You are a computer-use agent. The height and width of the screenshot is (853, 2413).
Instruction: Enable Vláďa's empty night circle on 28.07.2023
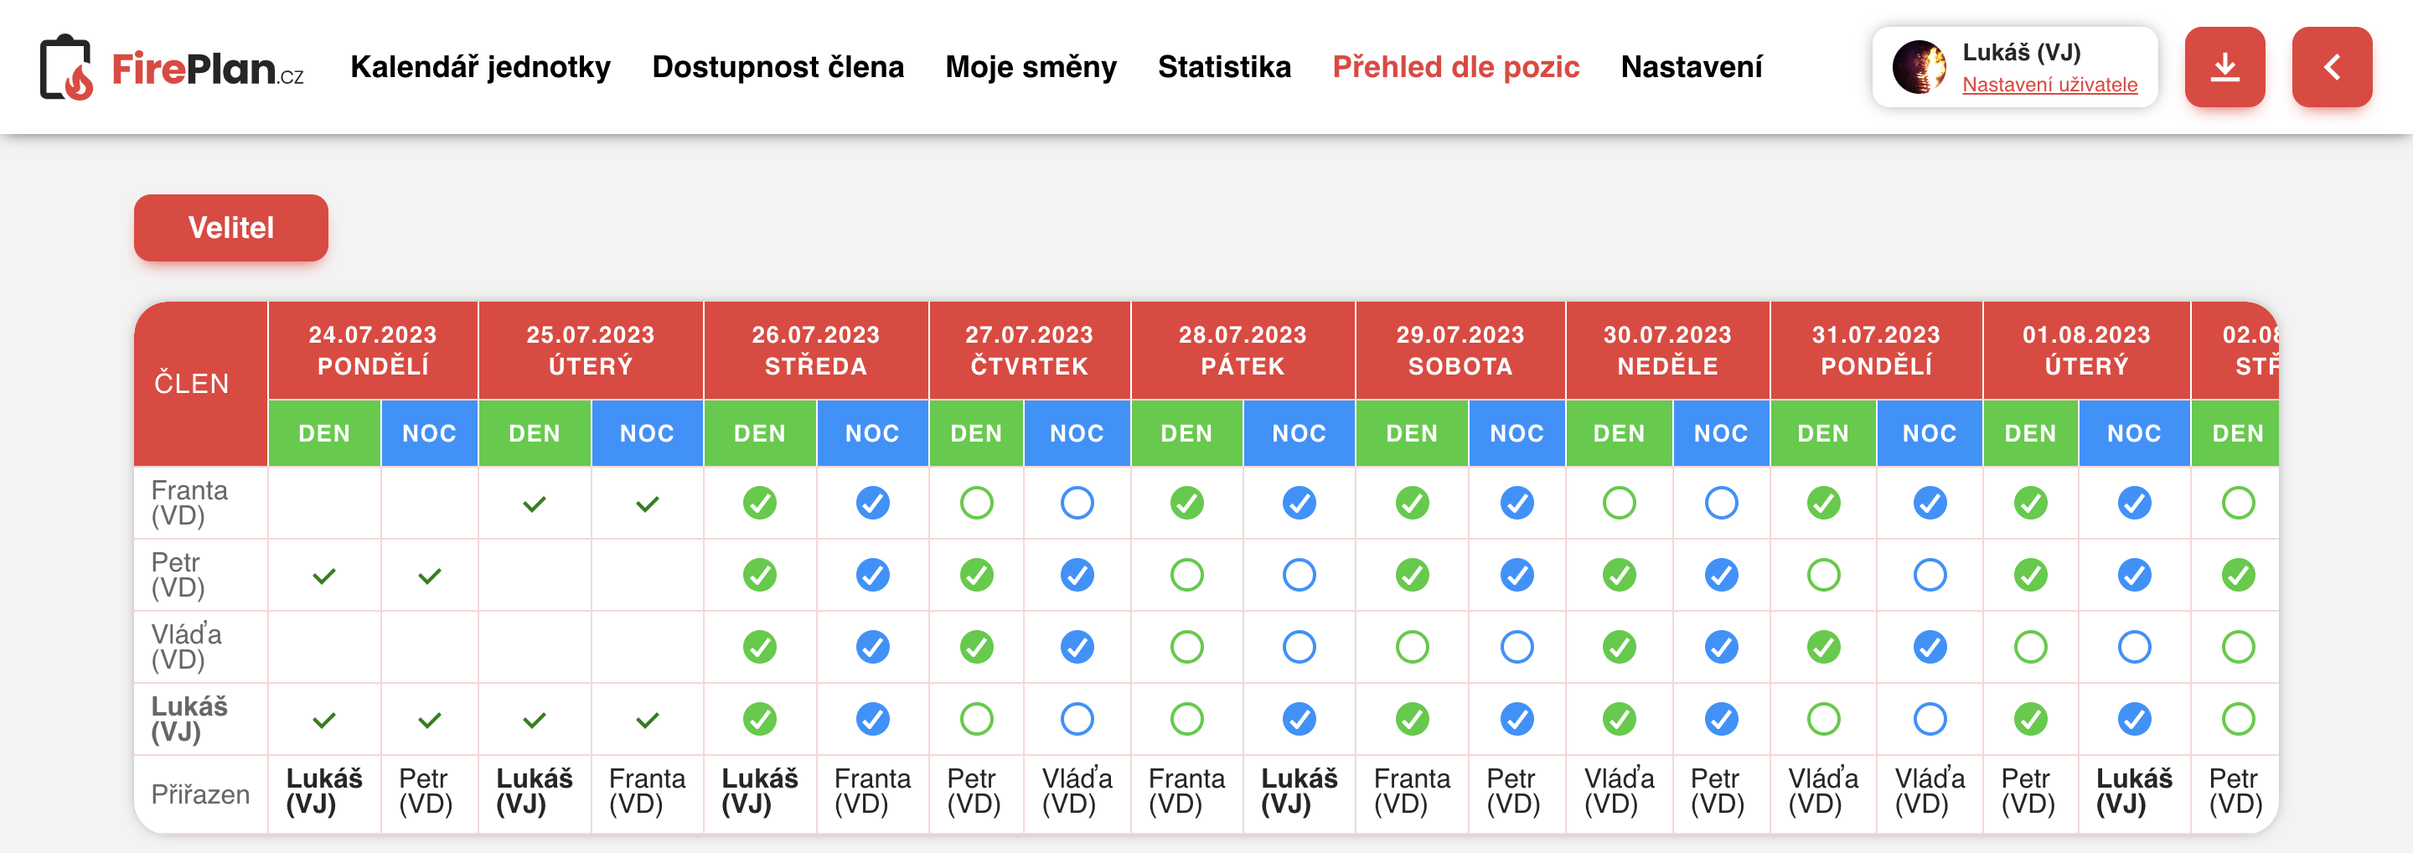click(x=1300, y=647)
